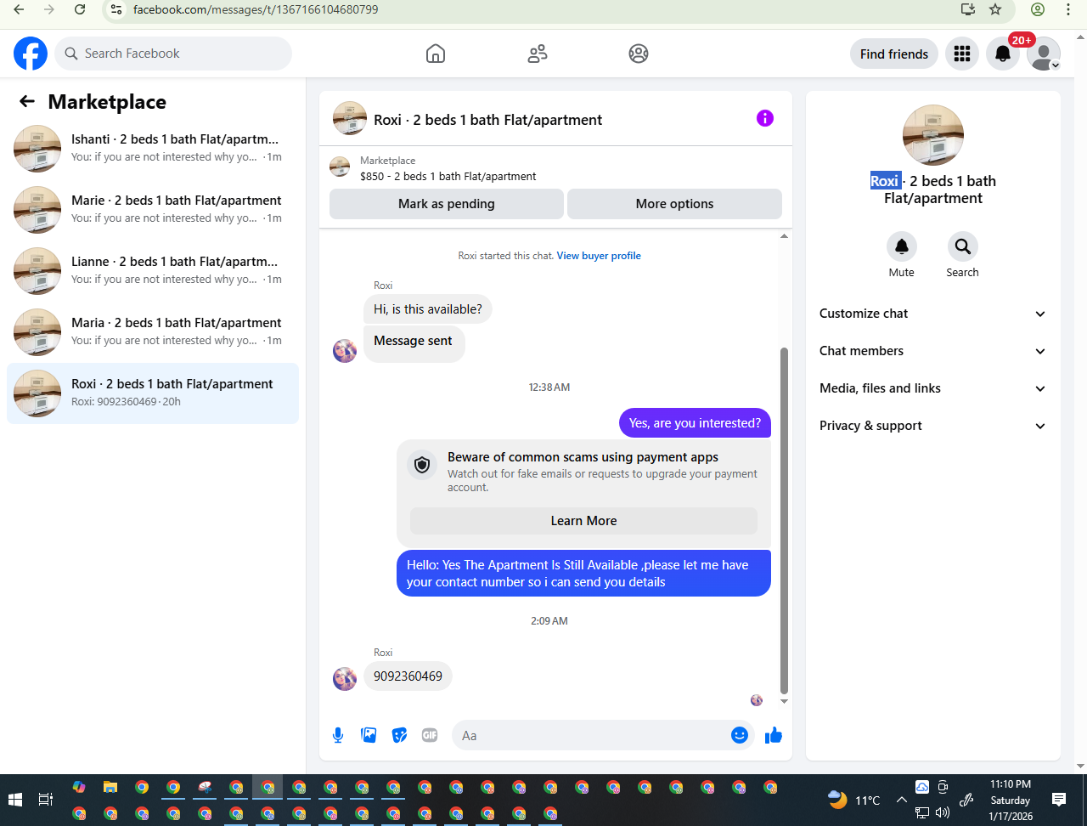The image size is (1087, 826).
Task: Open Lianne conversation
Action: pyautogui.click(x=153, y=271)
